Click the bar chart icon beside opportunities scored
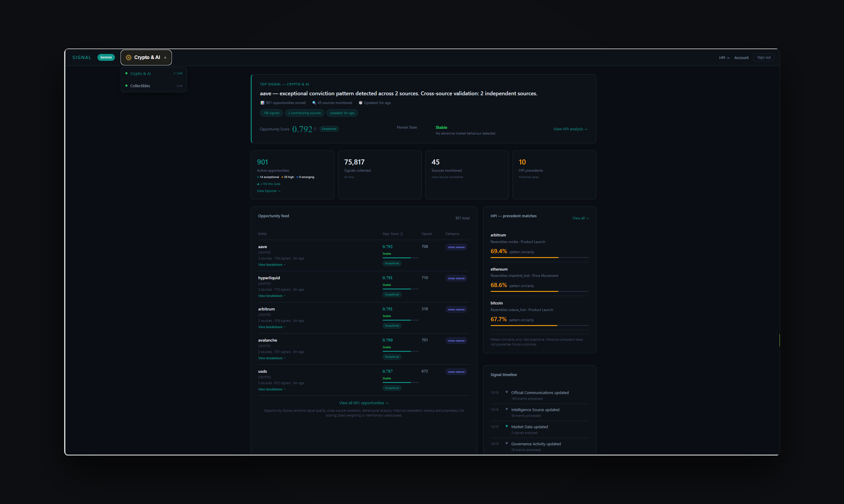844x504 pixels. (x=262, y=103)
